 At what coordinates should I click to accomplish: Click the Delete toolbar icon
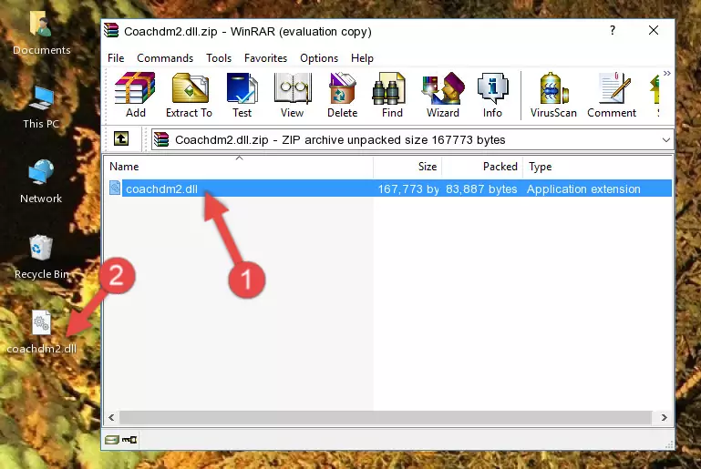pos(343,95)
